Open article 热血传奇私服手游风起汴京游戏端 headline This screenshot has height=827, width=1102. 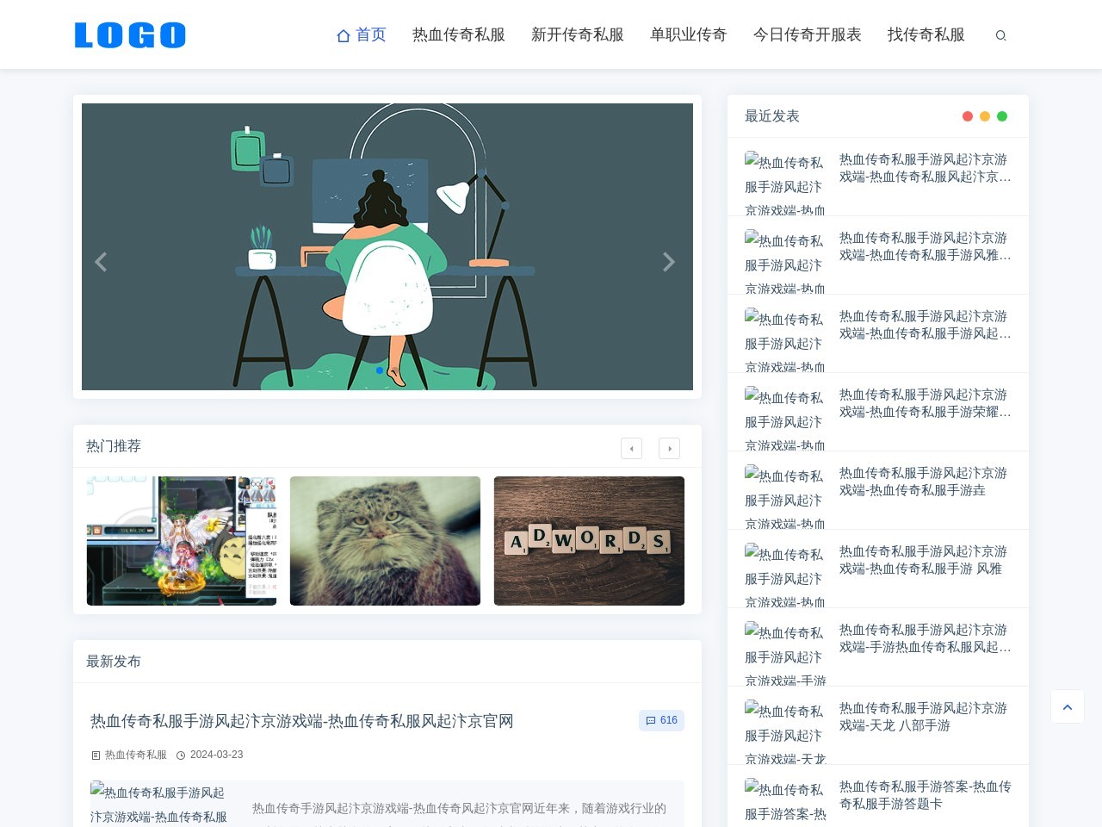pyautogui.click(x=300, y=721)
